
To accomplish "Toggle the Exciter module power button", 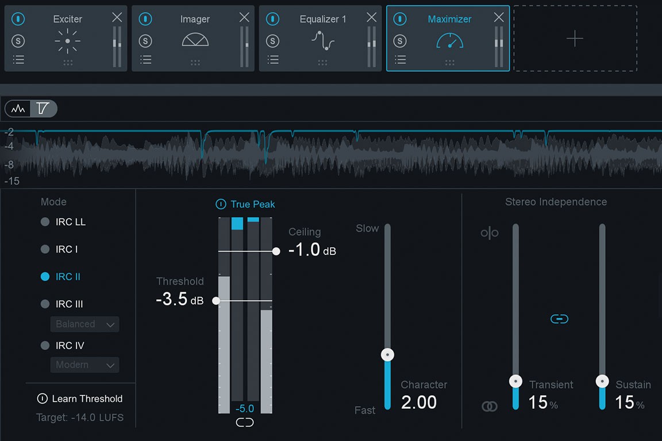I will click(18, 18).
